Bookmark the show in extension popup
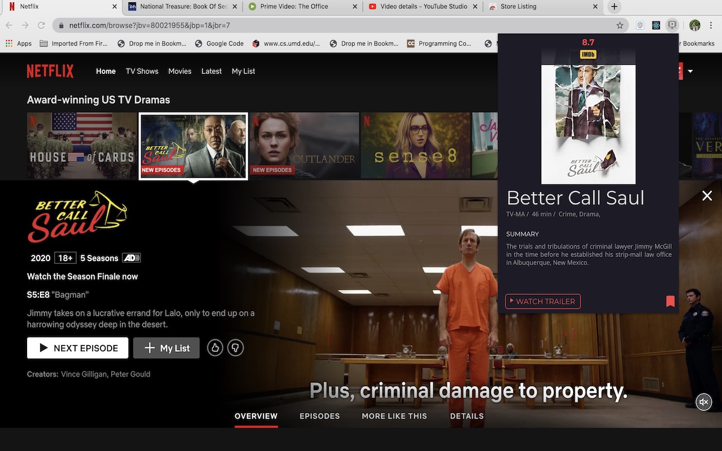This screenshot has width=722, height=451. tap(670, 302)
